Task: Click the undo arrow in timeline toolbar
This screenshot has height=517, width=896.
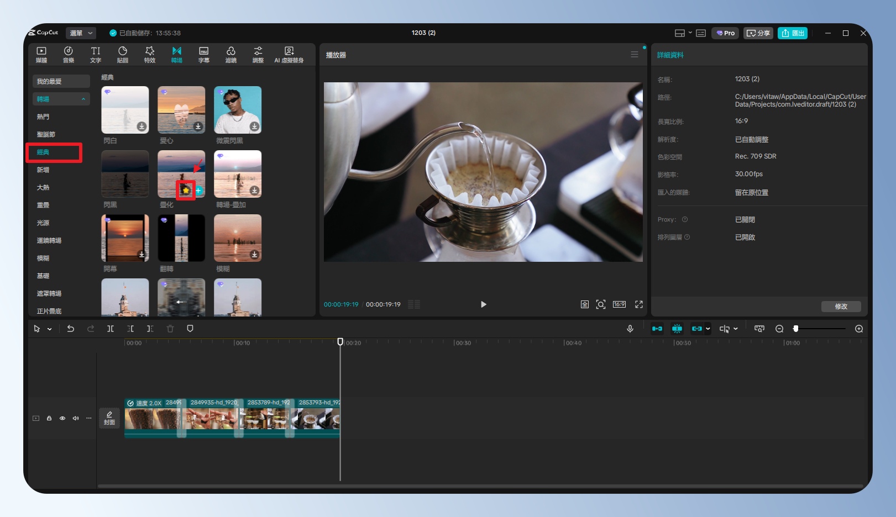Action: point(71,329)
